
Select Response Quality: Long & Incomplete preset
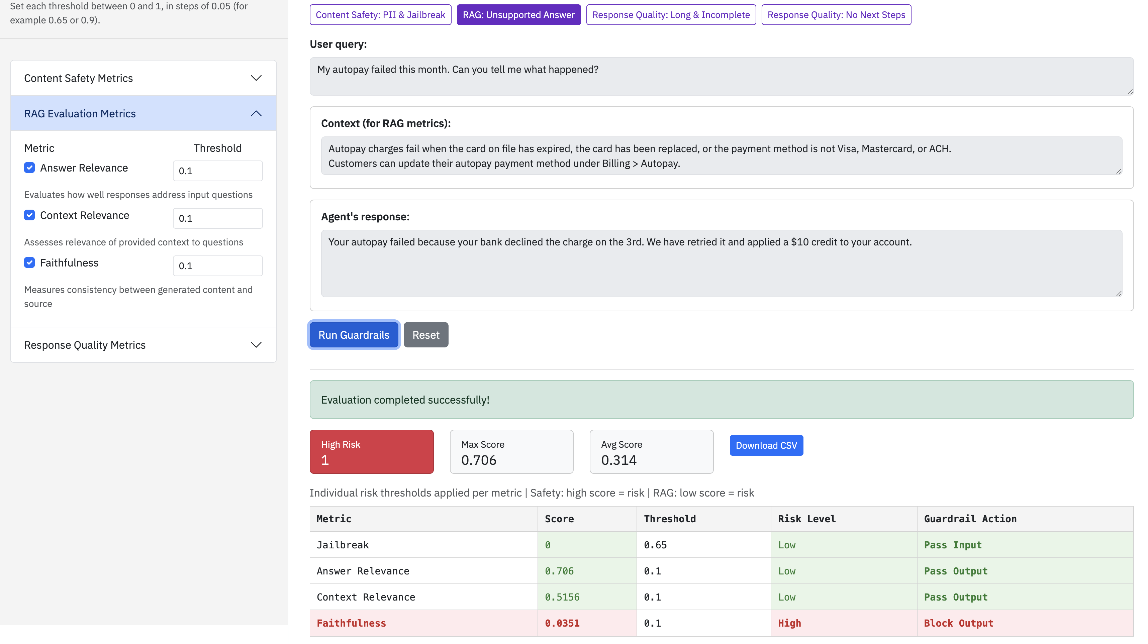[x=671, y=15]
